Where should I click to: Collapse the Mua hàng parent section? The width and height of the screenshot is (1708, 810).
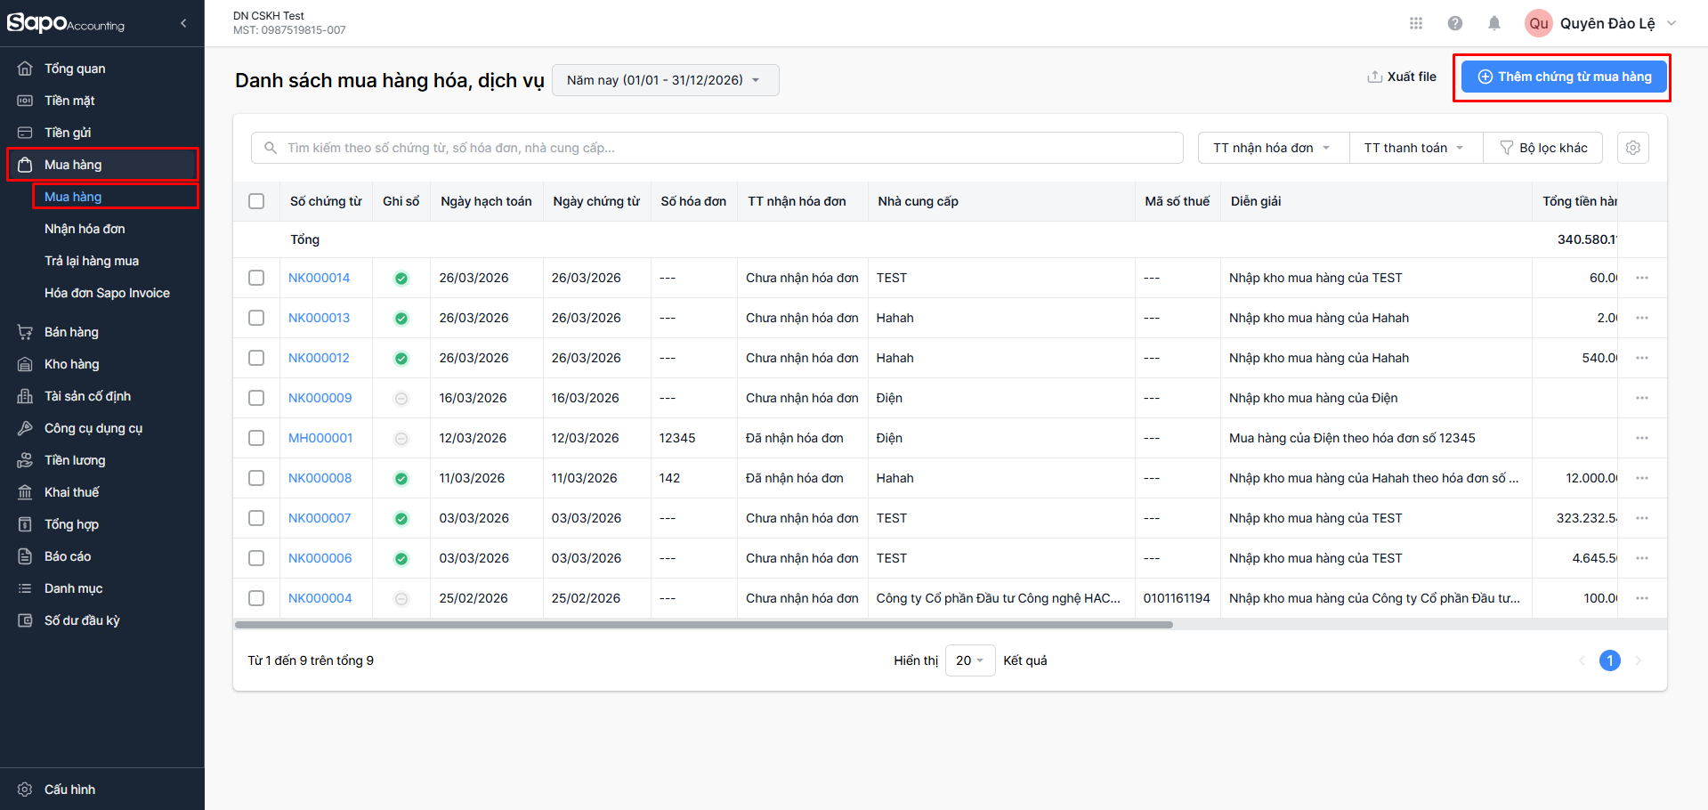point(102,165)
